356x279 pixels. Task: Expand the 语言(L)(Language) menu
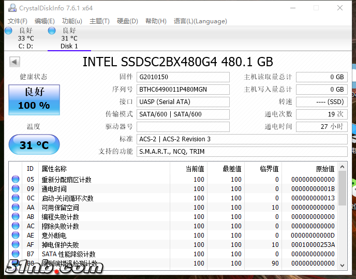coord(200,21)
